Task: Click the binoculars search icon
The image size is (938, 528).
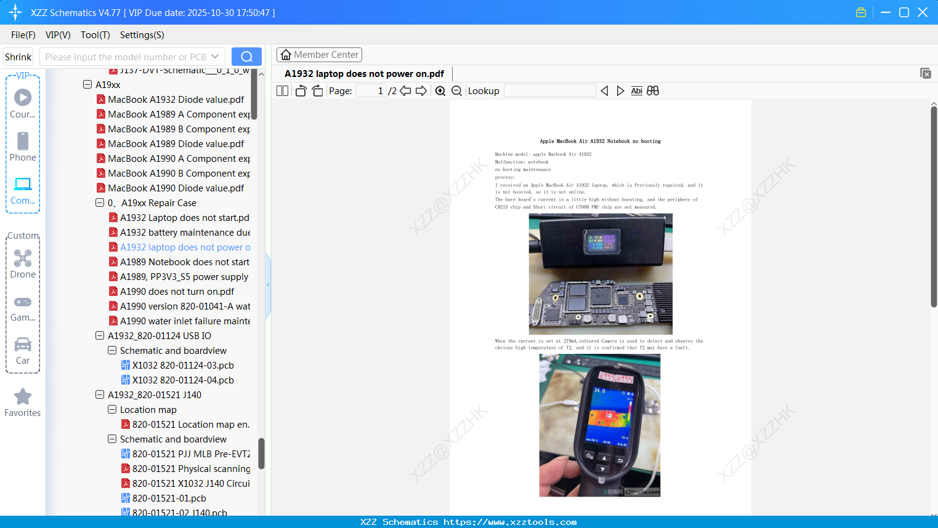Action: tap(653, 91)
